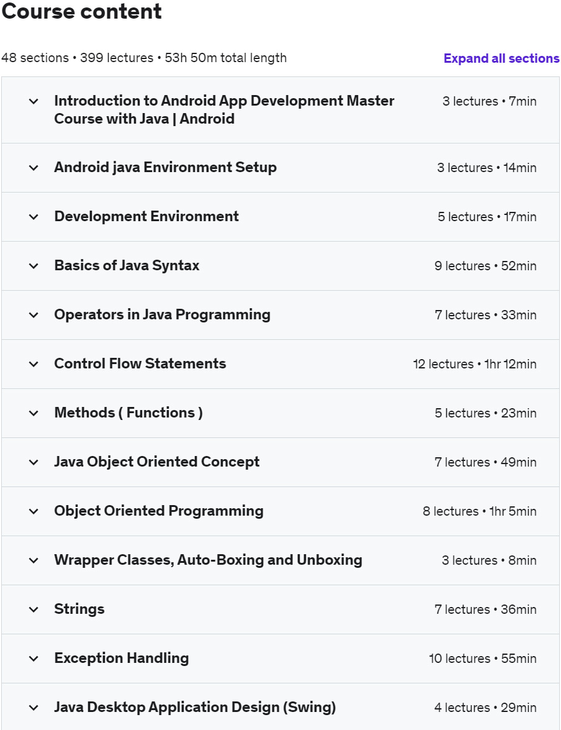Image resolution: width=561 pixels, height=730 pixels.
Task: Click the Control Flow Statements chevron icon
Action: pyautogui.click(x=34, y=364)
